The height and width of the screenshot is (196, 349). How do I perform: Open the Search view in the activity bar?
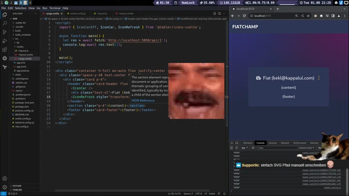5,23
